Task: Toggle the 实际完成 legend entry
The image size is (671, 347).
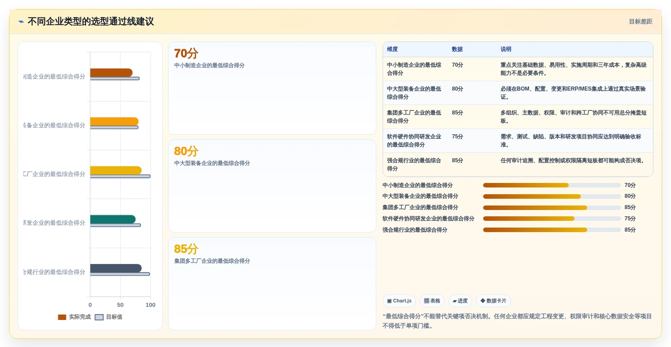Action: (74, 317)
